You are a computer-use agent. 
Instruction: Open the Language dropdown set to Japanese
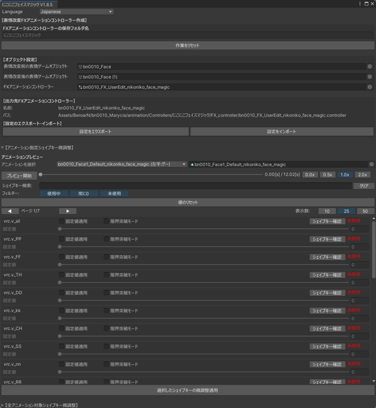click(76, 12)
